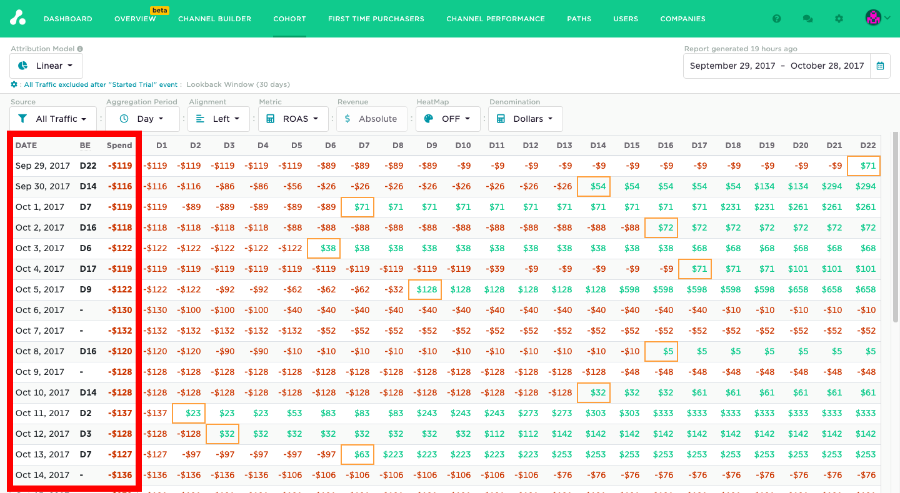Click the $658 D22 value in Oct 5 row

866,289
